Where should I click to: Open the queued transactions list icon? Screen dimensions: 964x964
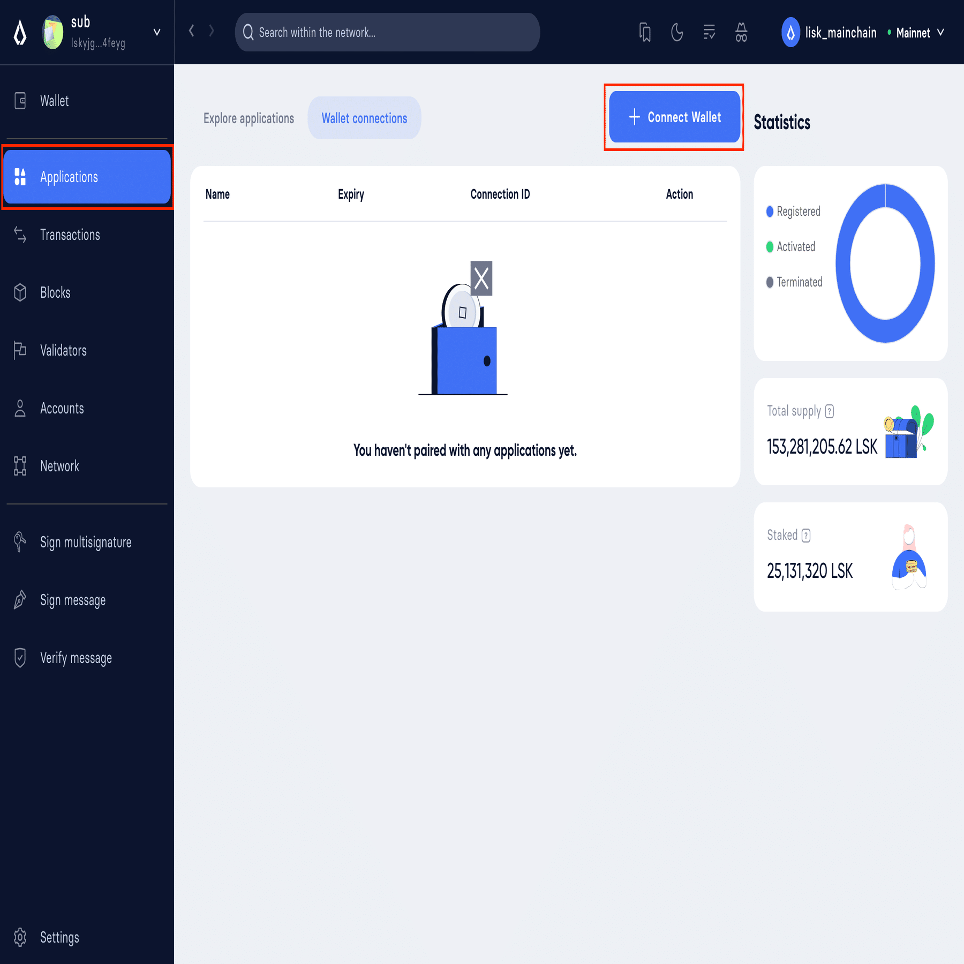709,32
